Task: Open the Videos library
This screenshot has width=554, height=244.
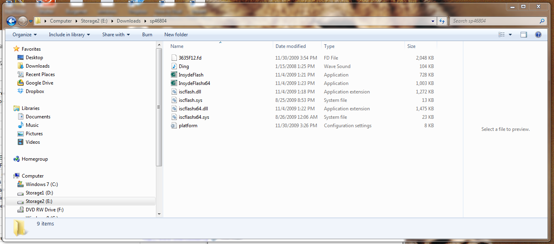Action: pos(33,142)
